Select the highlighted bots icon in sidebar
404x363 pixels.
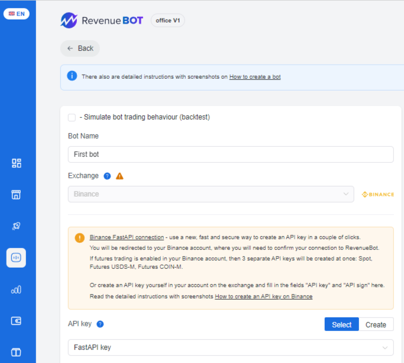(x=16, y=258)
